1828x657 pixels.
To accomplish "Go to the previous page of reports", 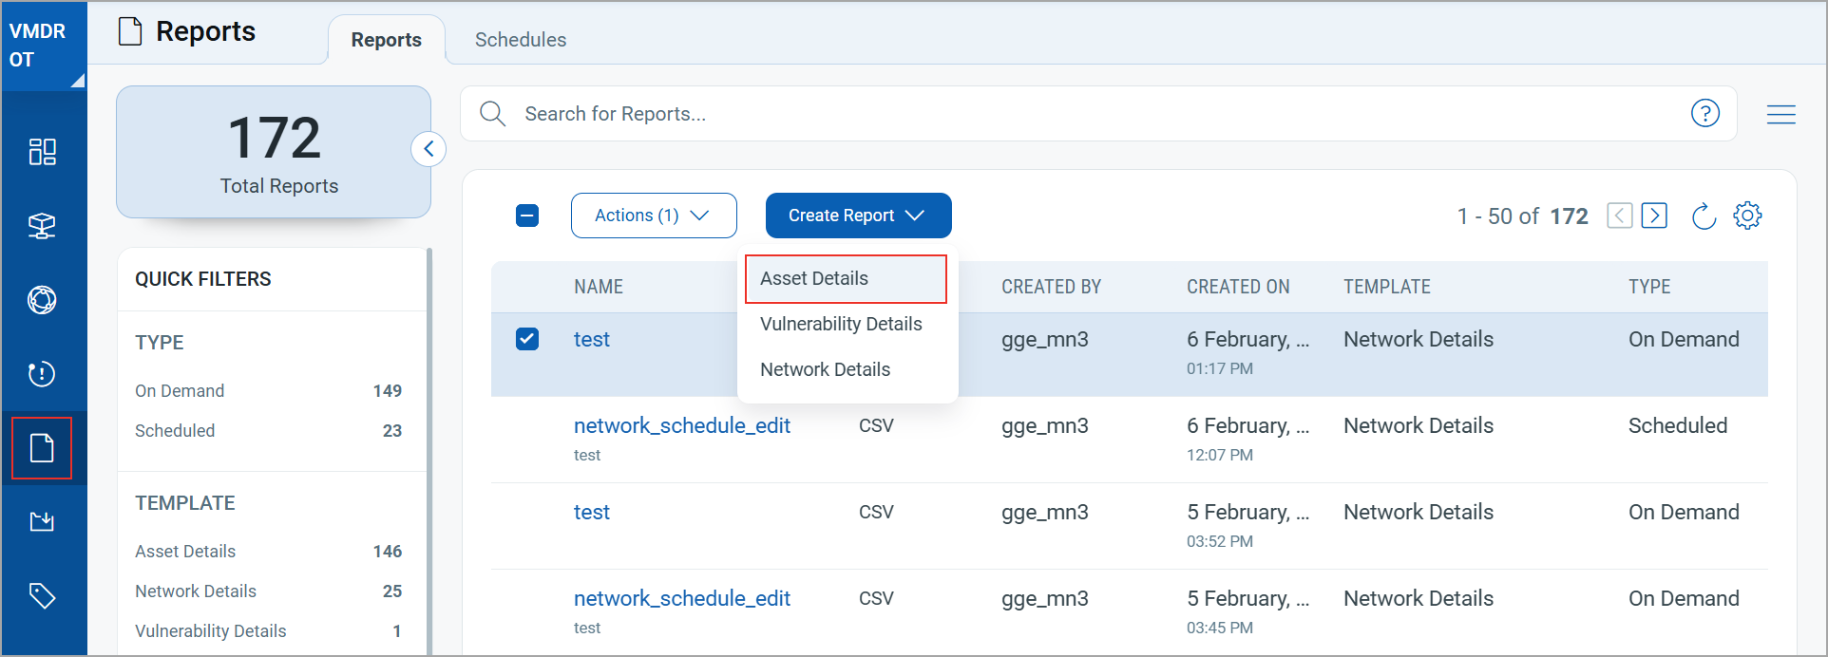I will (x=1620, y=216).
